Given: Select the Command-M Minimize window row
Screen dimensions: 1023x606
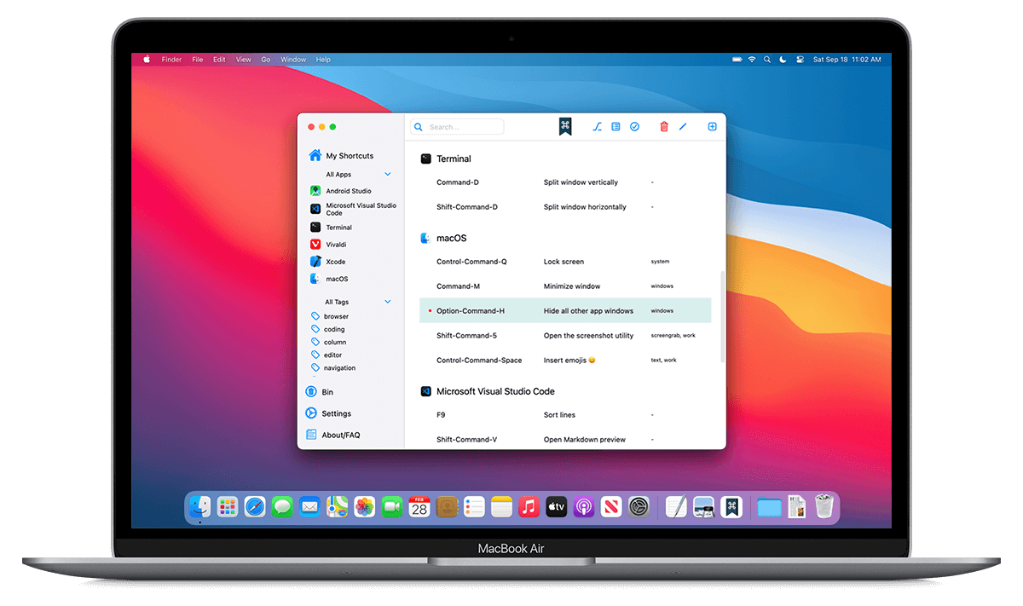Looking at the screenshot, I should point(565,286).
